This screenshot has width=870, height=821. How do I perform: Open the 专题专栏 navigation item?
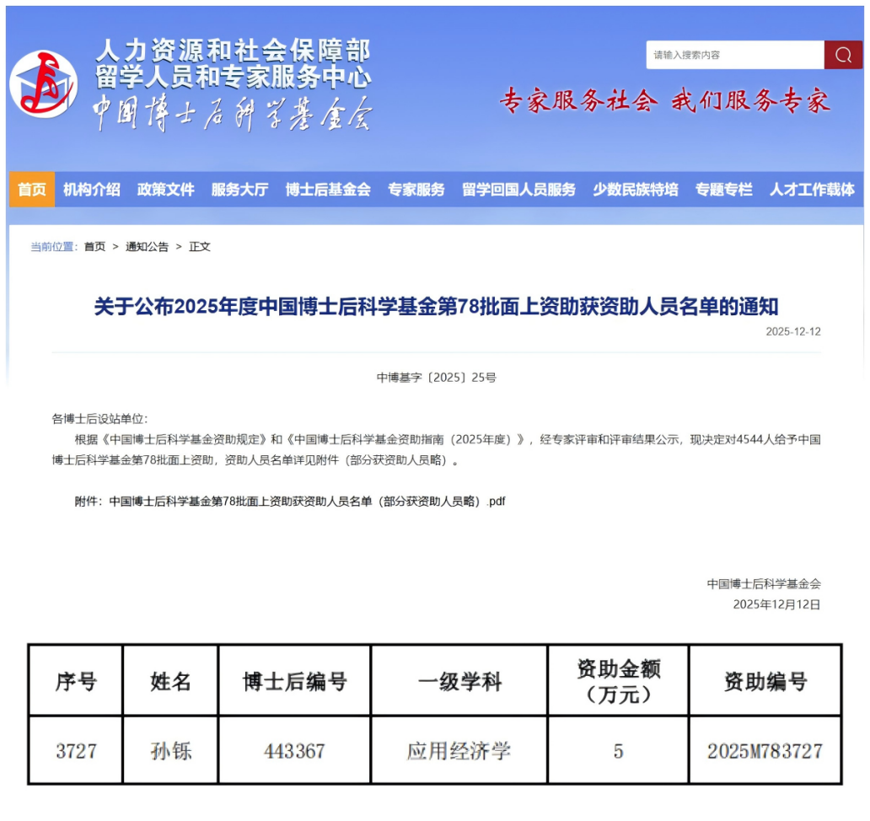(724, 190)
